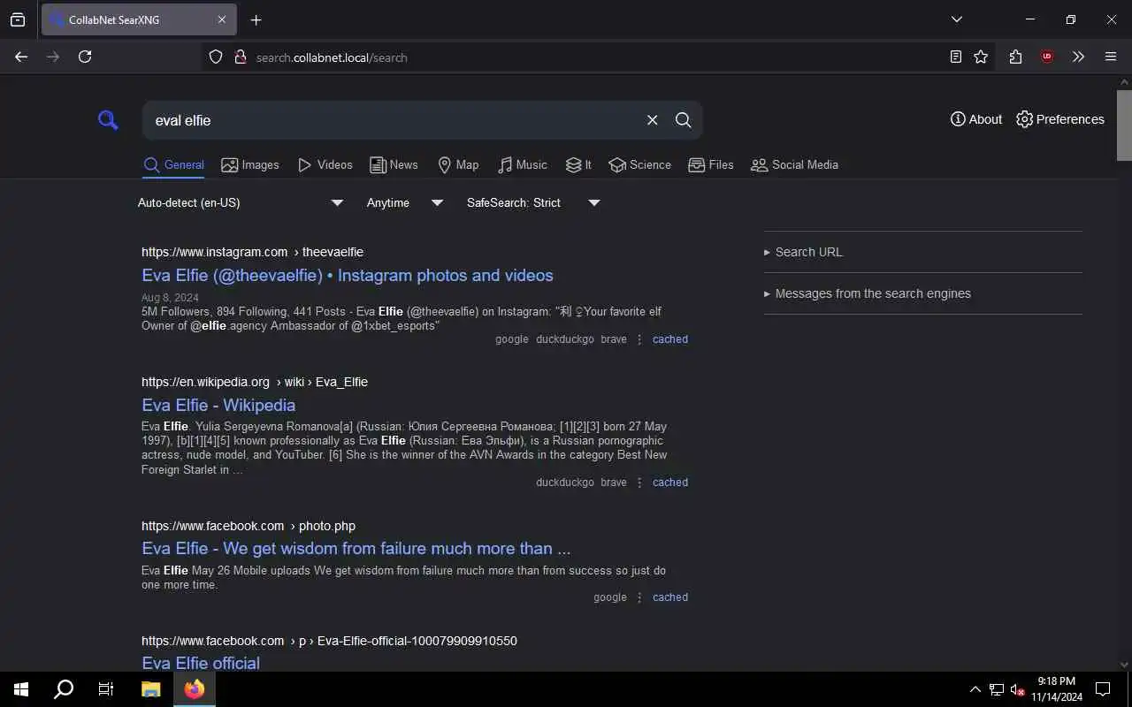Open the notification center icon
Screen dimensions: 1132x707
pyautogui.click(x=1103, y=689)
